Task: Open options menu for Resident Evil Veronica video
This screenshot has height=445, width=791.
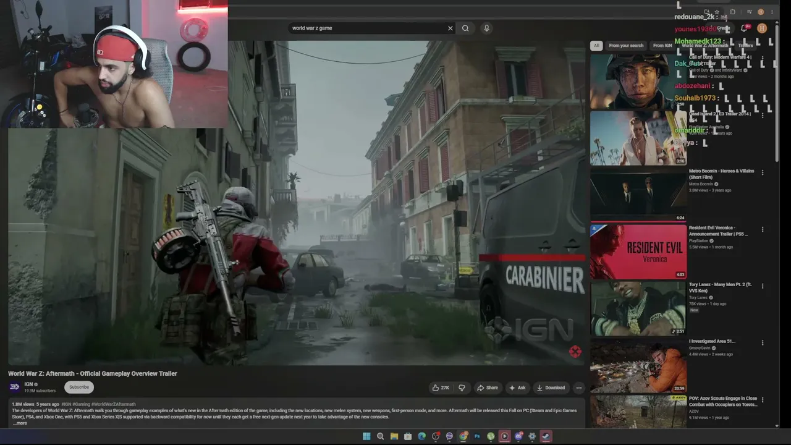Action: [763, 229]
